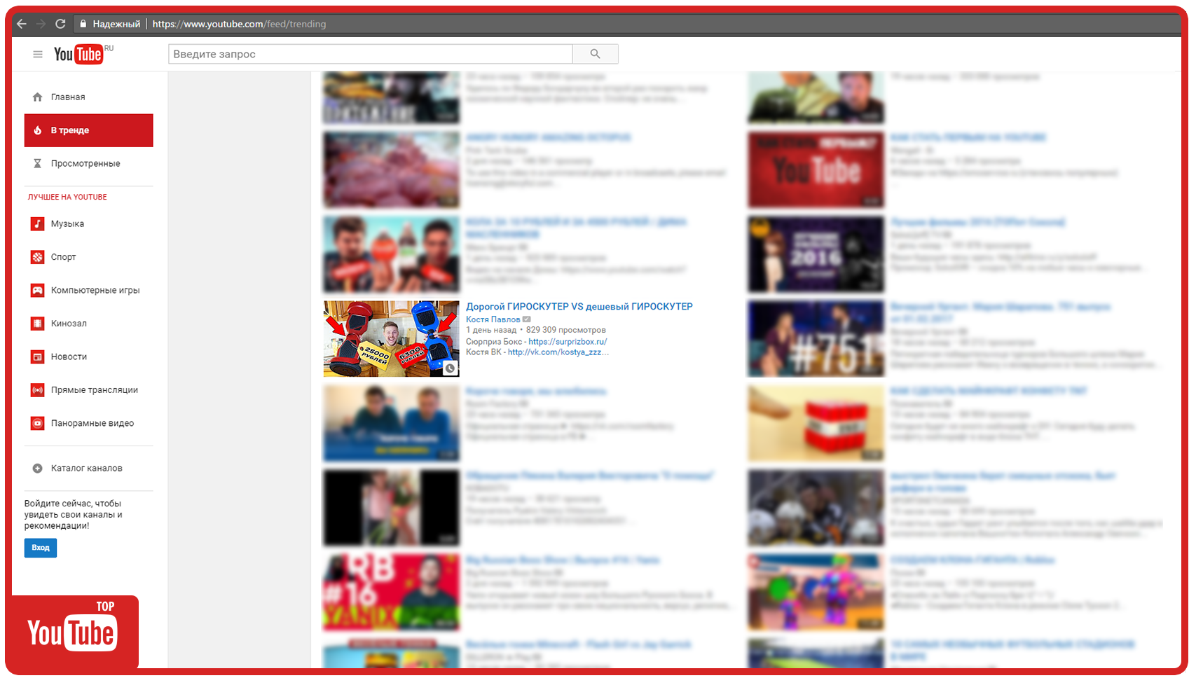Select the Компьютерные игры gamepad icon
1189x678 pixels.
click(x=38, y=290)
